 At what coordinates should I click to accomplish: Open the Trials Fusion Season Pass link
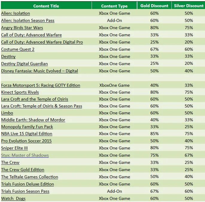click(25, 191)
